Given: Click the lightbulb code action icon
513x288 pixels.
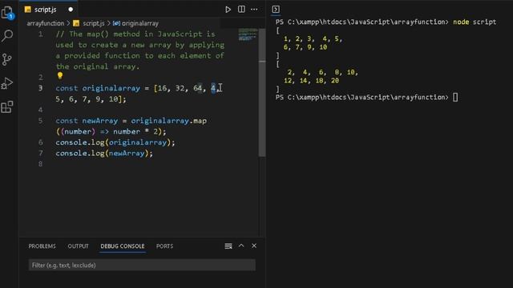Looking at the screenshot, I should click(x=60, y=76).
